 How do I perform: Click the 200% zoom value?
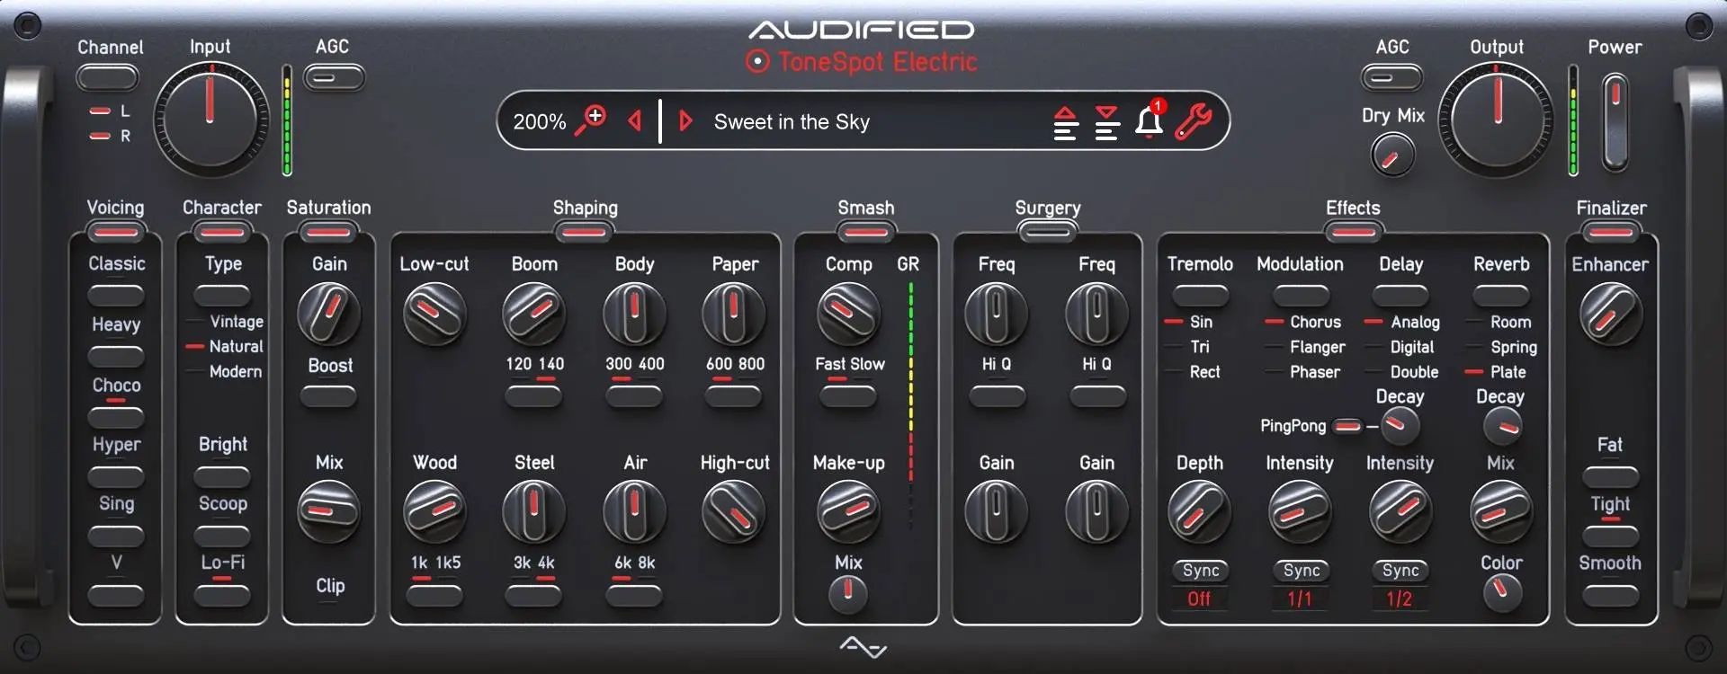pyautogui.click(x=540, y=121)
